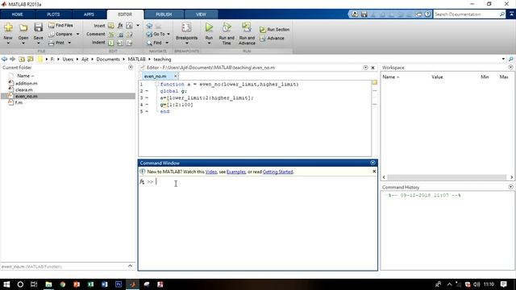
Task: Click the Video link in Command Window banner
Action: coord(211,172)
